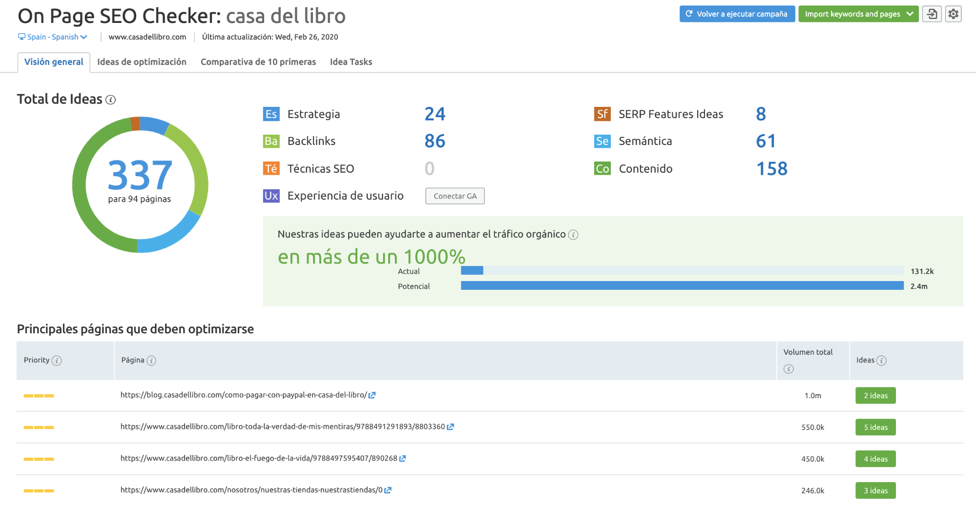
Task: Expand Spain - Spanish location dropdown
Action: [x=53, y=37]
